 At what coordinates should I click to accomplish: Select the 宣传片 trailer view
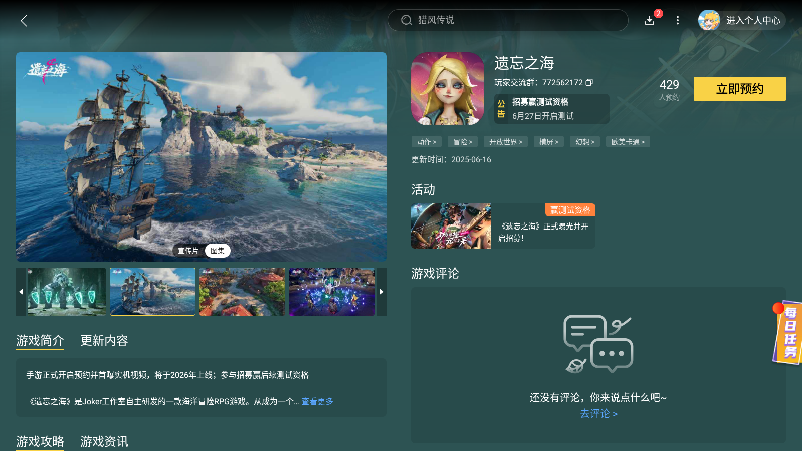click(x=187, y=251)
